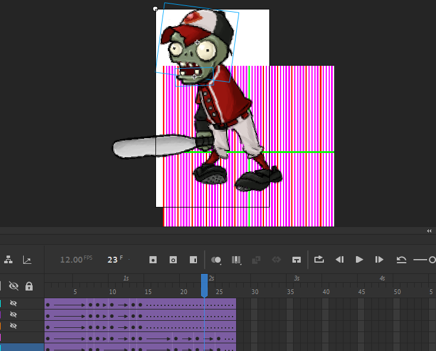Lock all layers with padlock icon
The width and height of the screenshot is (436, 351).
(x=29, y=286)
